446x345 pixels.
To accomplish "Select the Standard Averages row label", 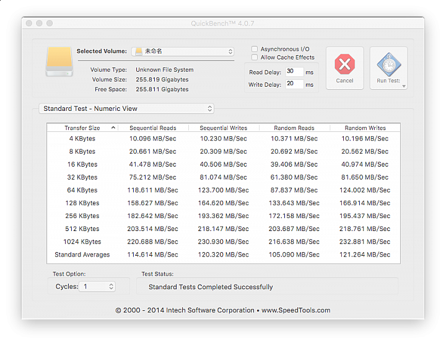I will 82,255.
